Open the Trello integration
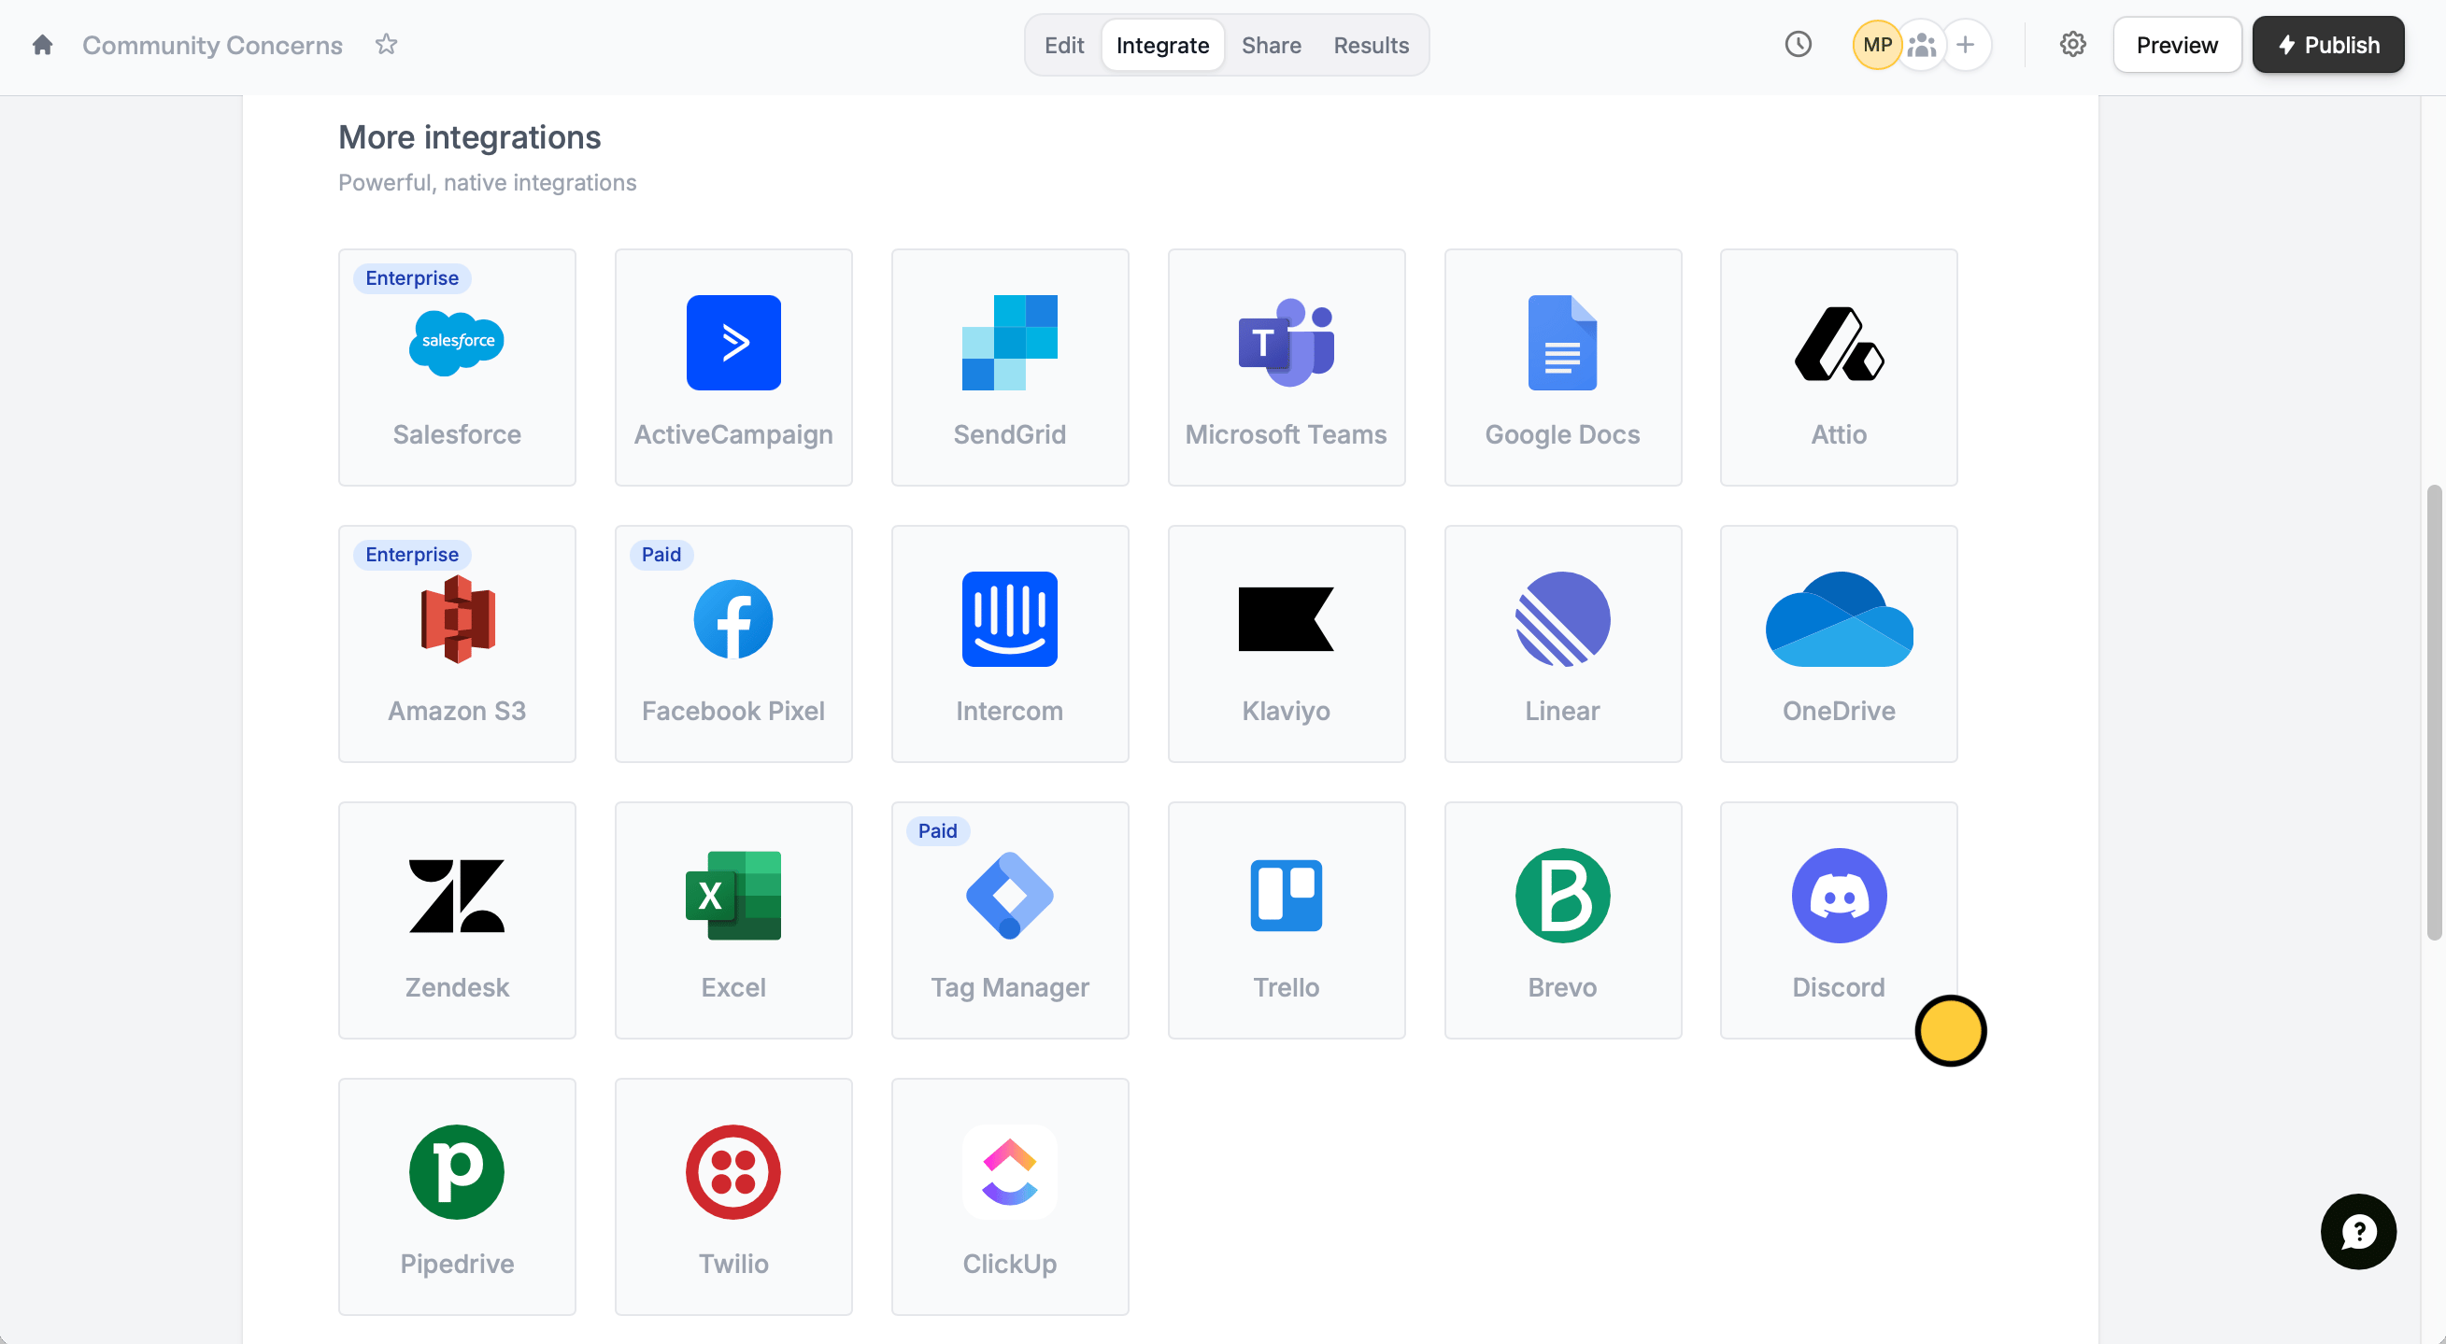2446x1344 pixels. (x=1286, y=920)
